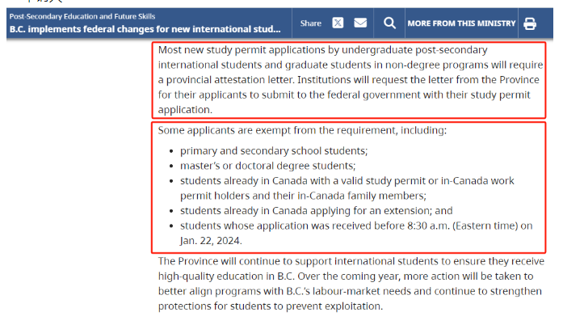This screenshot has width=563, height=329.
Task: Click bullet about students with valid study permit
Action: coord(347,188)
